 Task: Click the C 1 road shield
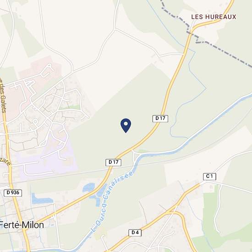tap(209, 176)
